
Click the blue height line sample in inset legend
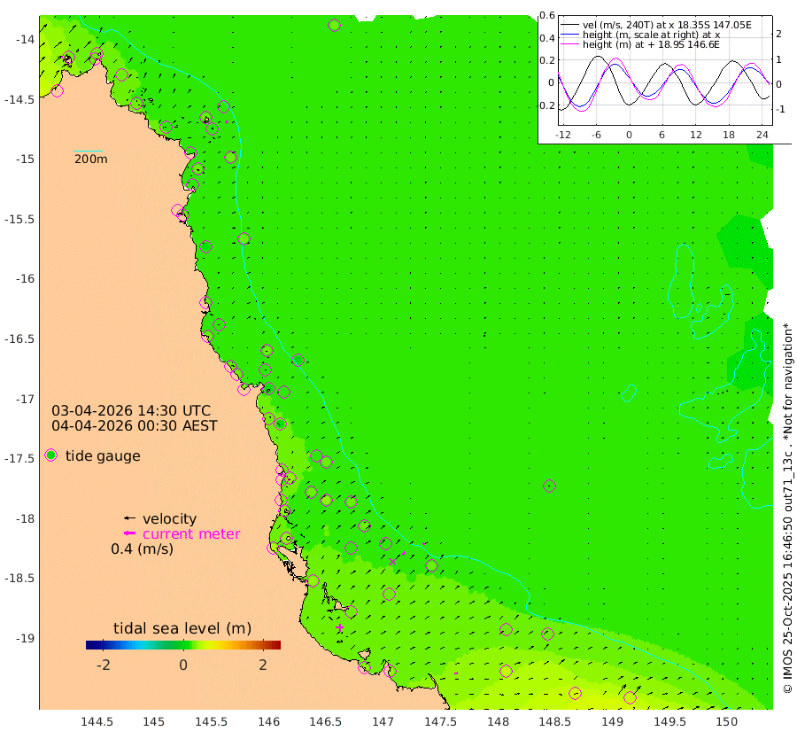[569, 35]
